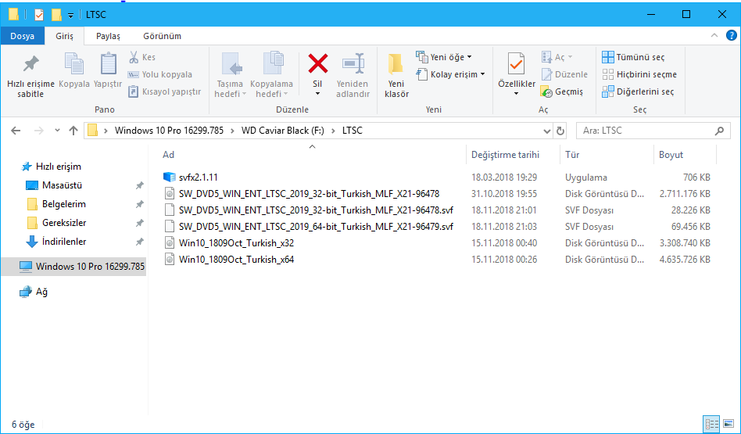741x434 pixels.
Task: Click Düzenle (Edit) in the Aç group
Action: pos(564,74)
